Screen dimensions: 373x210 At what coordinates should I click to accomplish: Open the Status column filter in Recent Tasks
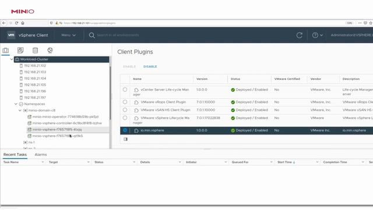pos(134,162)
